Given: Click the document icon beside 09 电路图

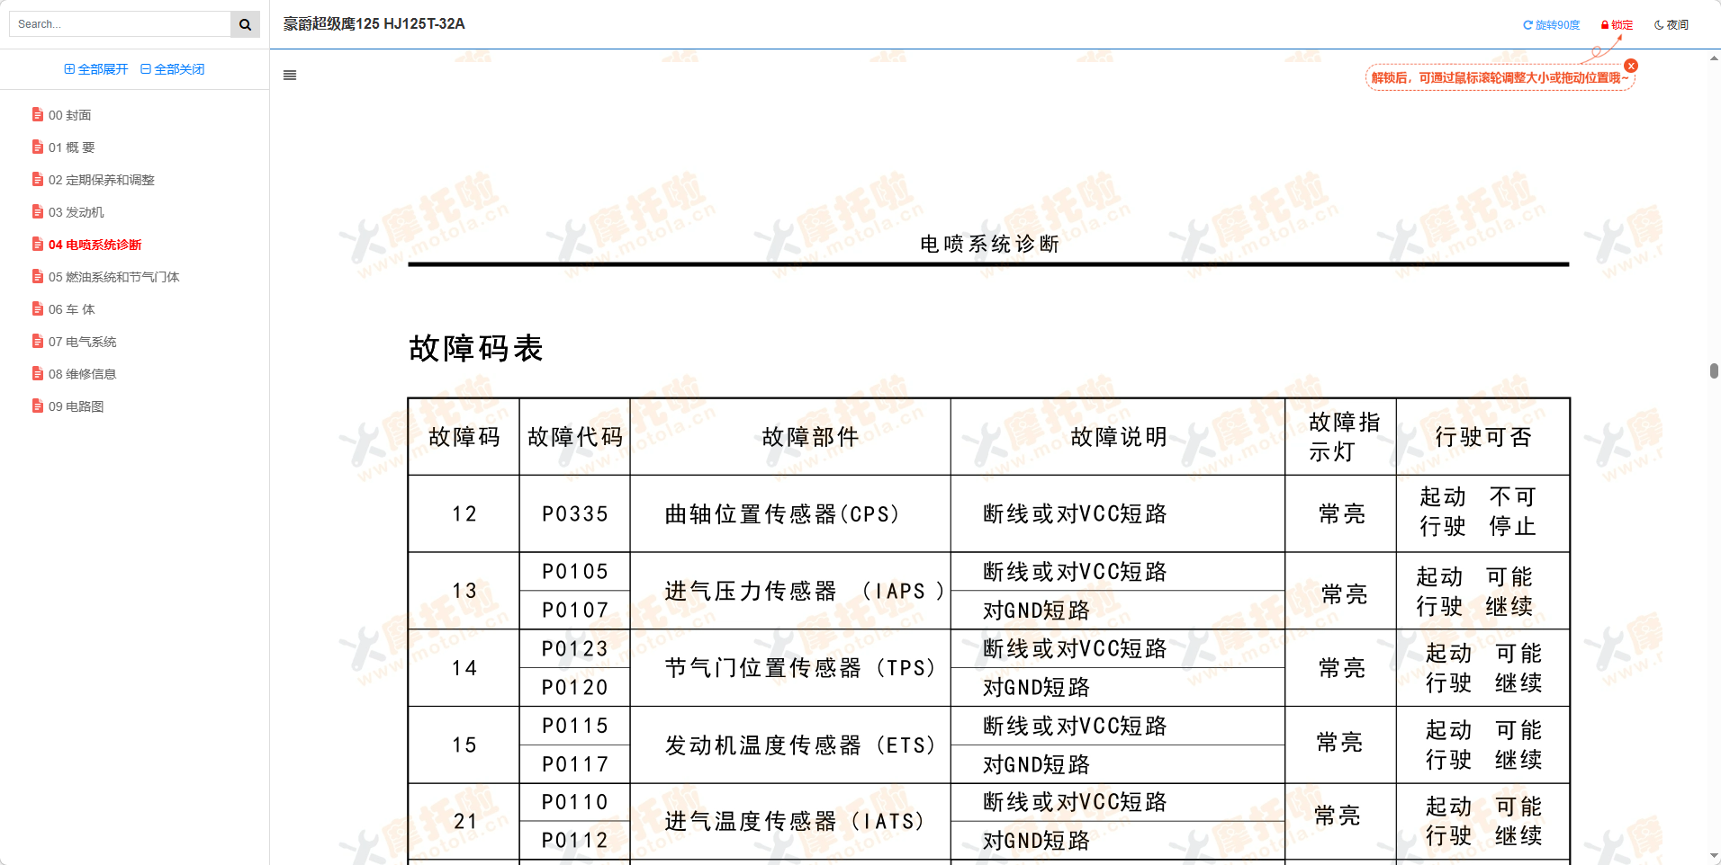Looking at the screenshot, I should tap(37, 406).
